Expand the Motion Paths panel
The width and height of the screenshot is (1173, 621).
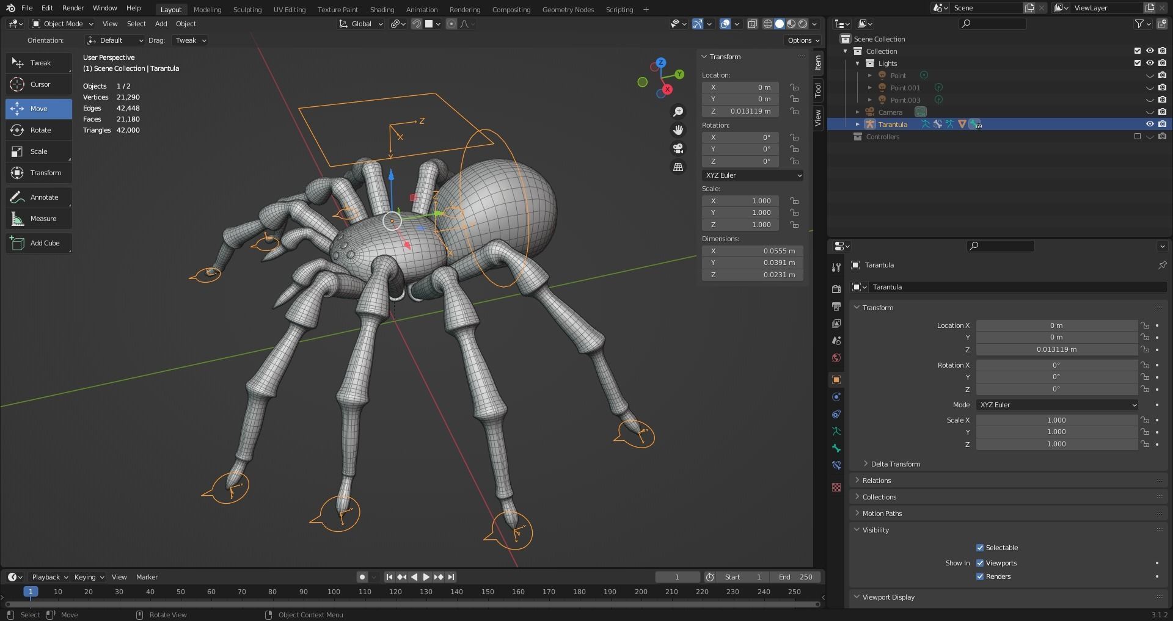[882, 514]
